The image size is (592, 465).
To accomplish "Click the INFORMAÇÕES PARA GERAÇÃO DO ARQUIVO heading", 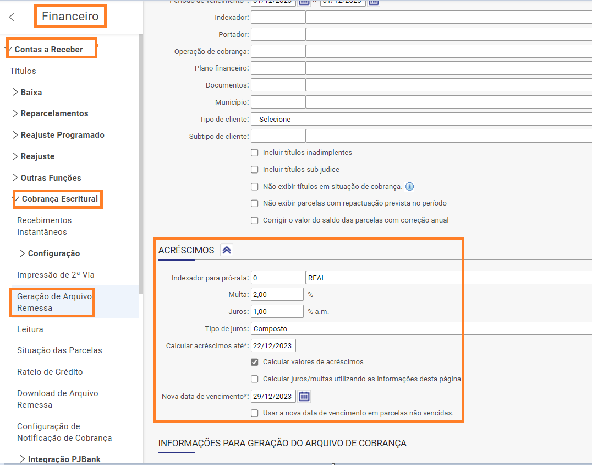I will click(282, 443).
